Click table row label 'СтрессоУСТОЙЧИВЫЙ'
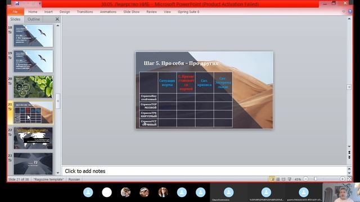The image size is (360, 202). pos(148,123)
